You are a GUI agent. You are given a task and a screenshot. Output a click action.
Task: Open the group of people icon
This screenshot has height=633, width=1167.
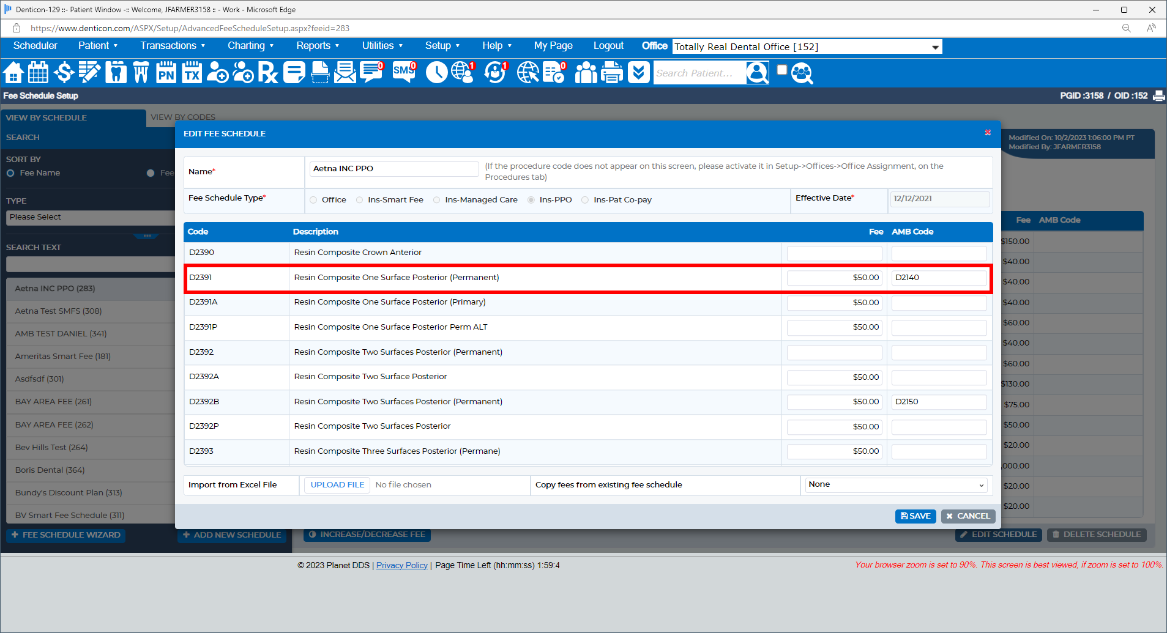[x=586, y=73]
